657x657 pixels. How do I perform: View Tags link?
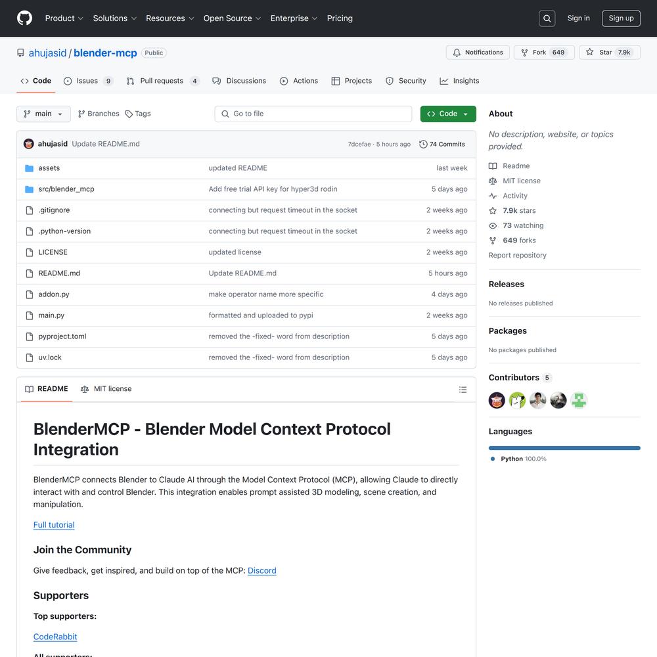pos(138,114)
